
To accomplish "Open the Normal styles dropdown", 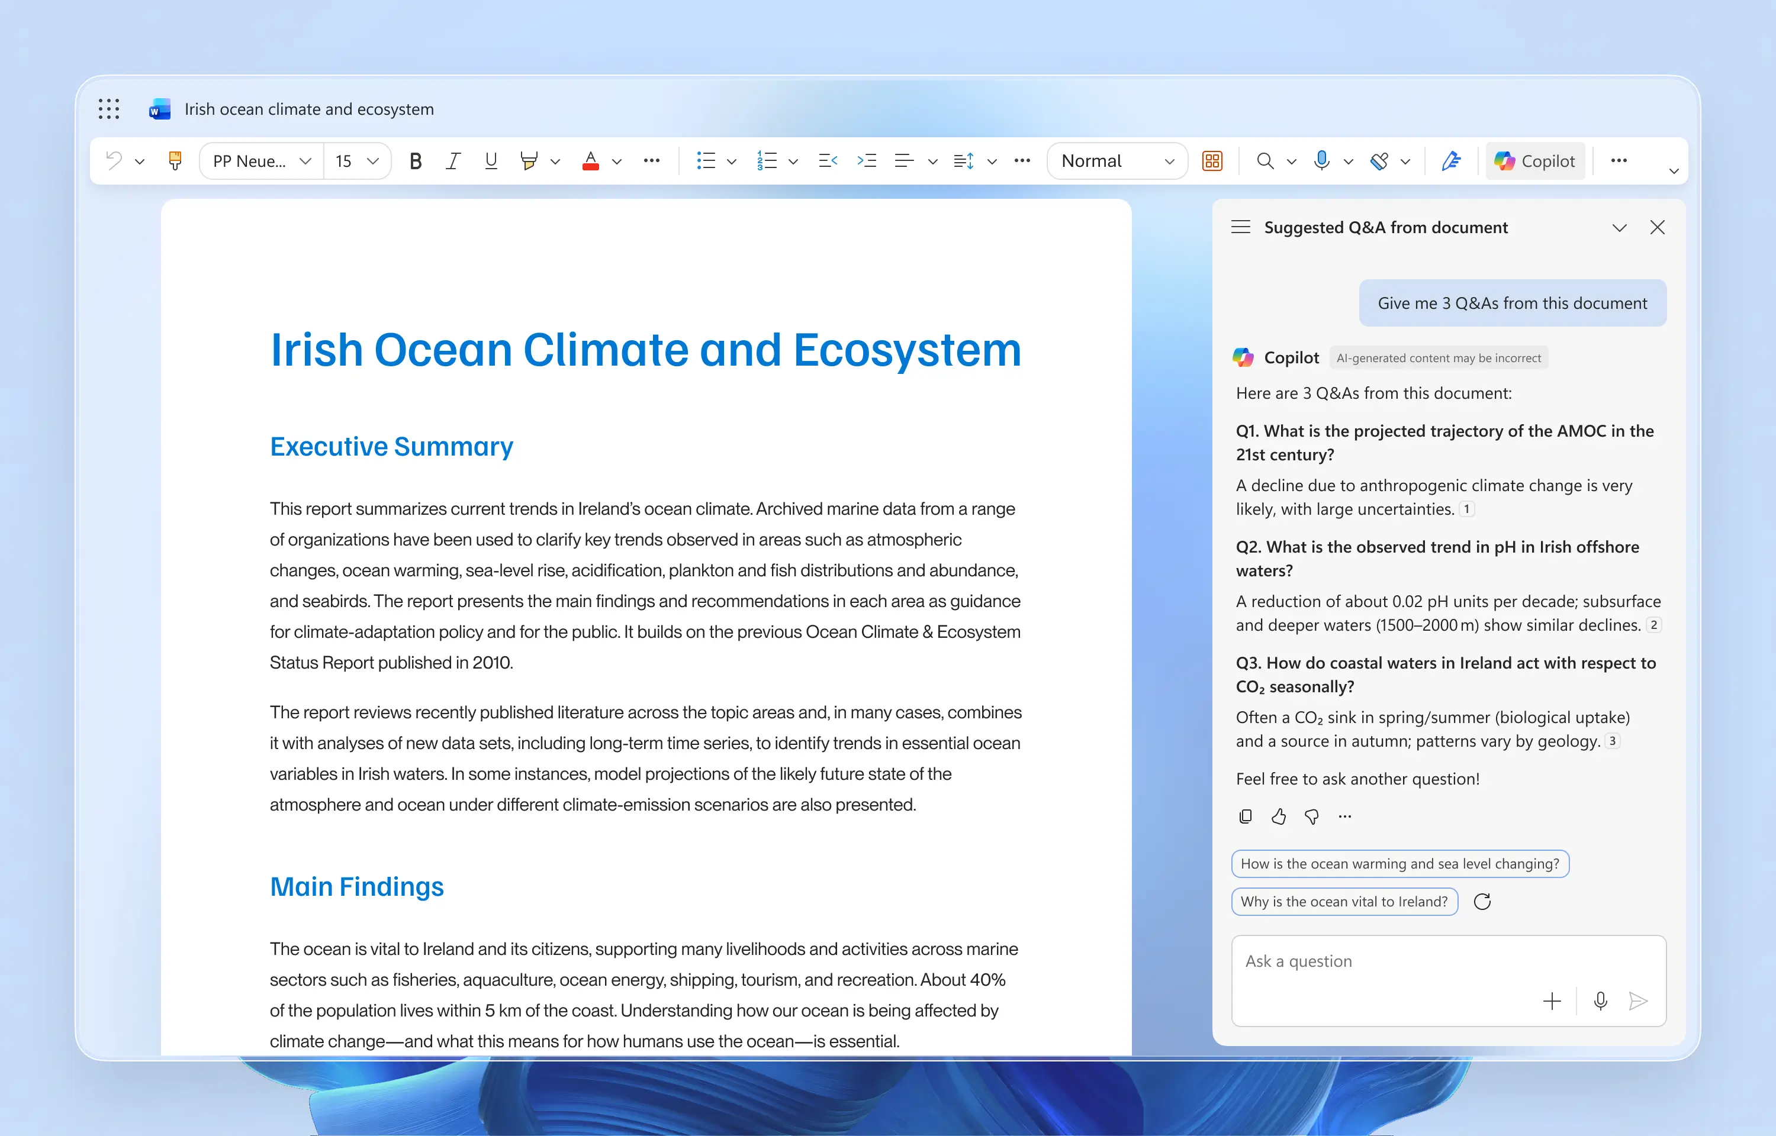I will [1117, 161].
